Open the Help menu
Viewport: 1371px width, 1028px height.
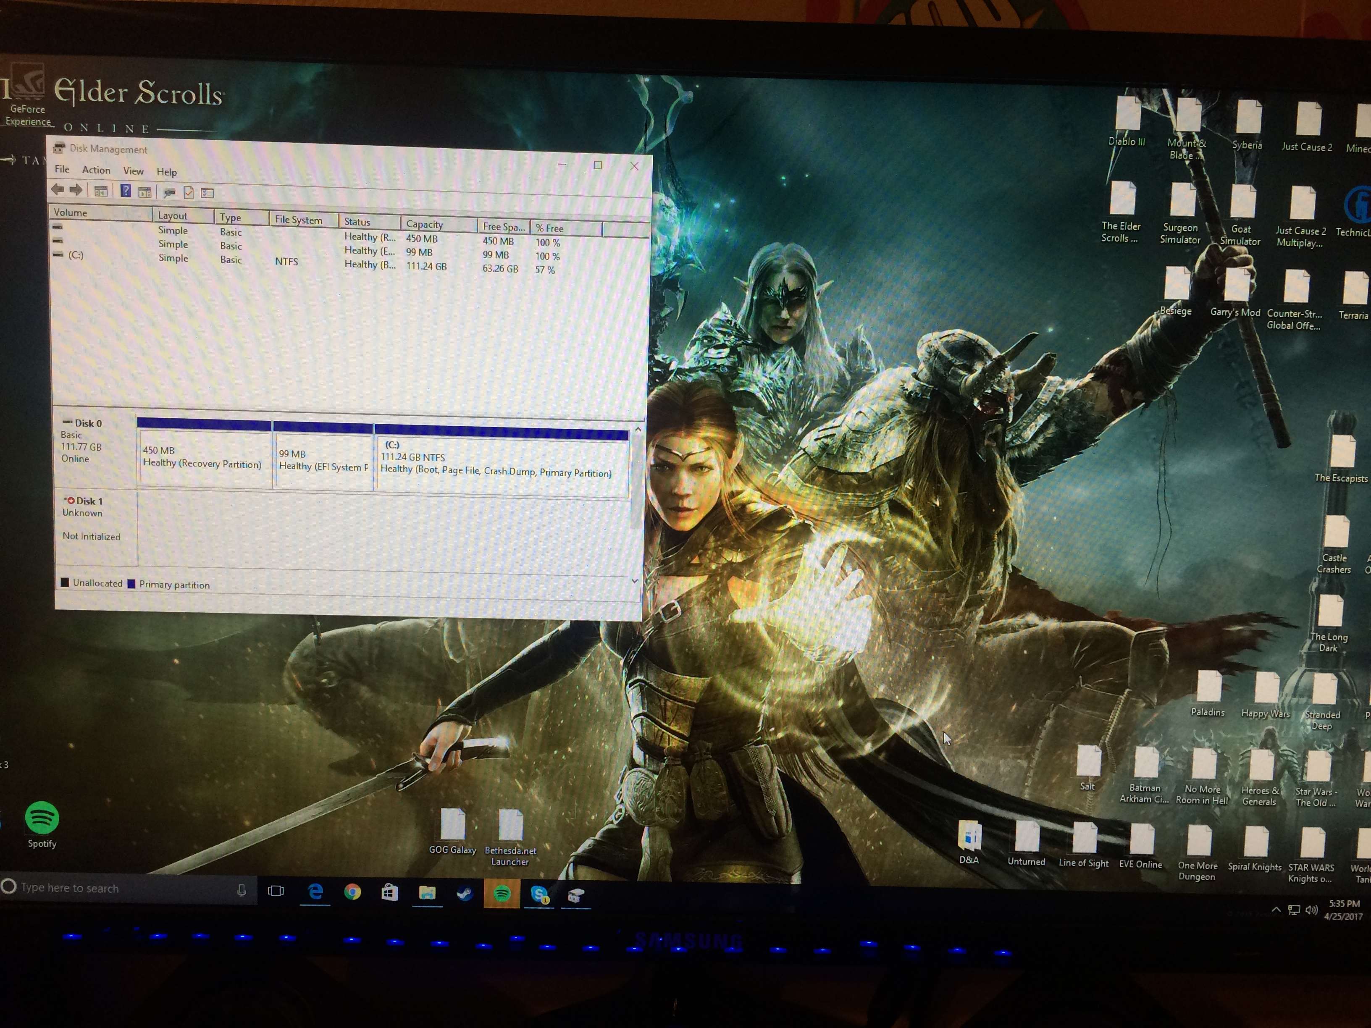tap(167, 172)
